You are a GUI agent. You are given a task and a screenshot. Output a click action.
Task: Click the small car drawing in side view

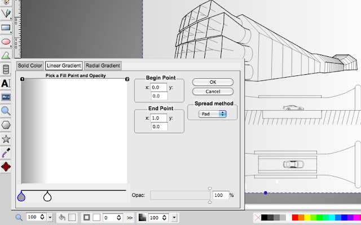coord(293,107)
